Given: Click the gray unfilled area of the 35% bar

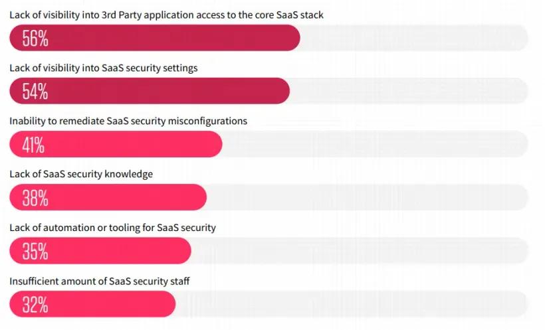Looking at the screenshot, I should (358, 250).
